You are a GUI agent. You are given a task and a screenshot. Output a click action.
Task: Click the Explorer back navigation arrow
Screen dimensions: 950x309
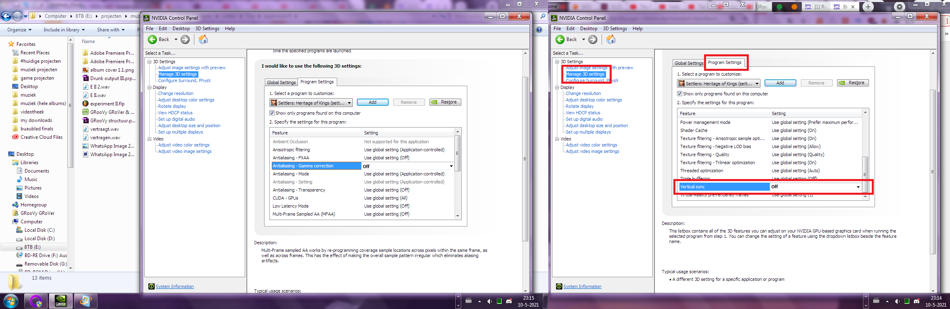click(x=6, y=16)
